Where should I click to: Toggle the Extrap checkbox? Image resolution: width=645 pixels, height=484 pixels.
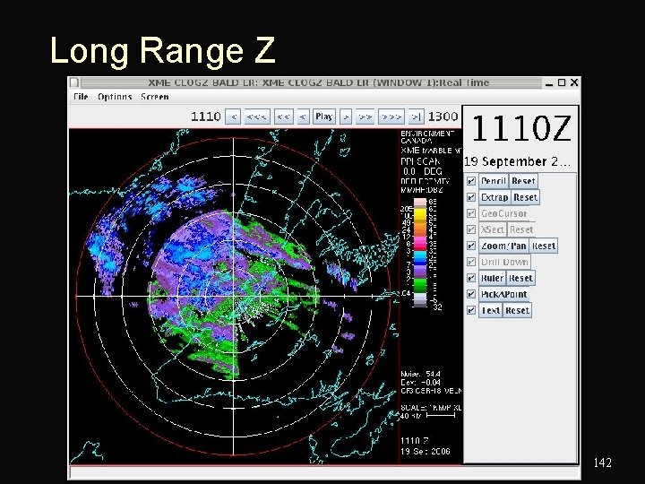pos(471,197)
